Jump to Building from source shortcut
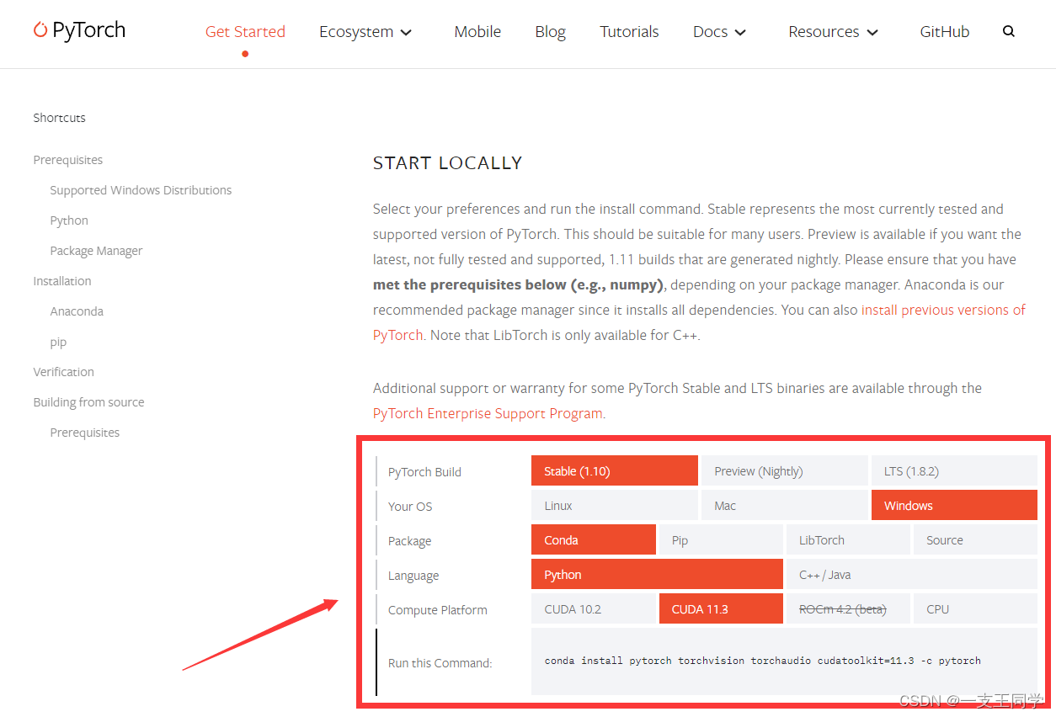The height and width of the screenshot is (717, 1056). pos(88,402)
